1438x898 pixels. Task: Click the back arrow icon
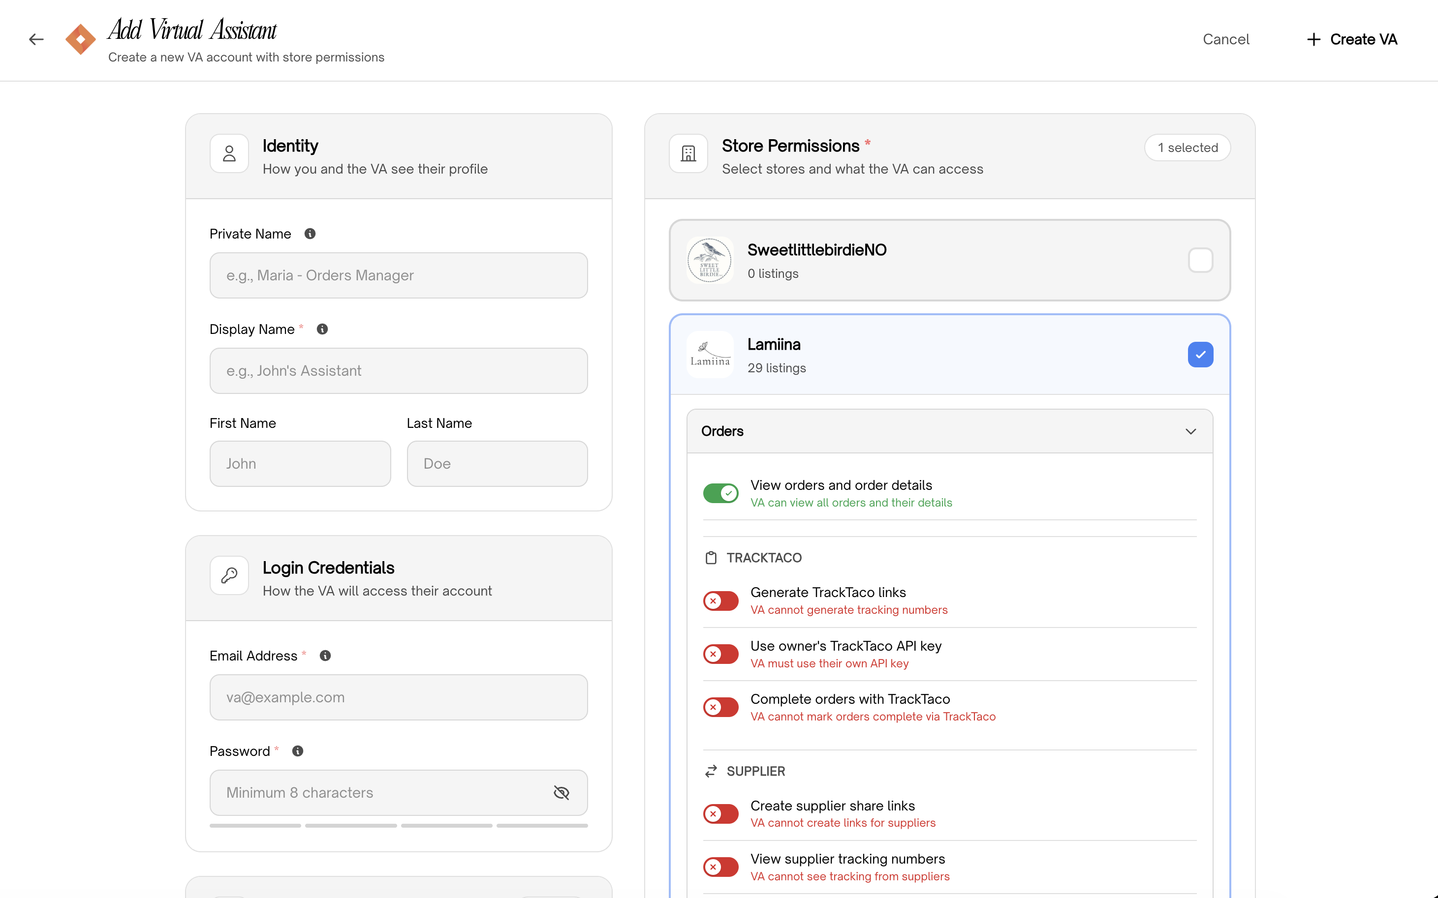[x=36, y=39]
